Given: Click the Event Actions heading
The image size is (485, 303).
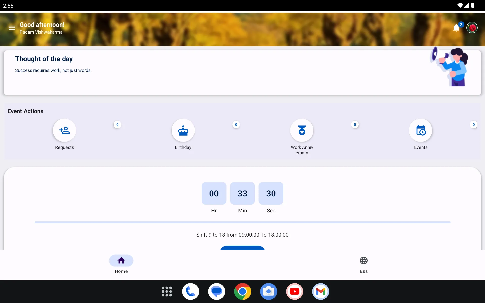Looking at the screenshot, I should point(26,111).
